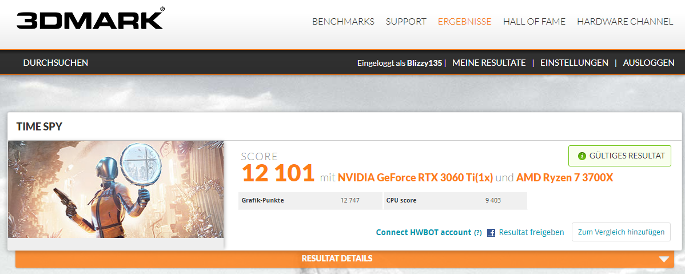Click the Time Spy benchmark thumbnail
The height and width of the screenshot is (274, 685).
(116, 189)
